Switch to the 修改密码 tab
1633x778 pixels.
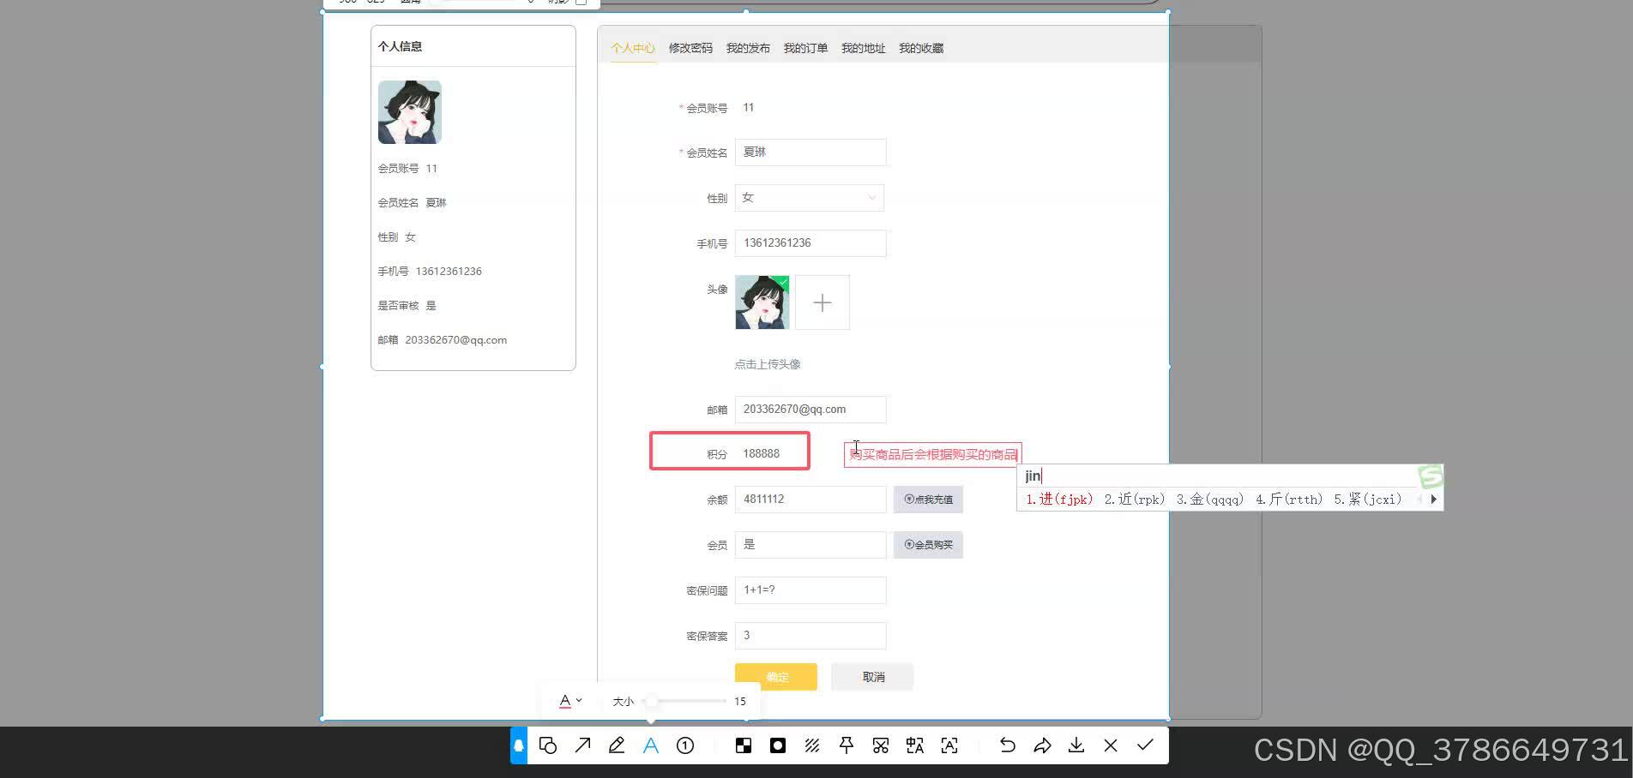click(690, 48)
